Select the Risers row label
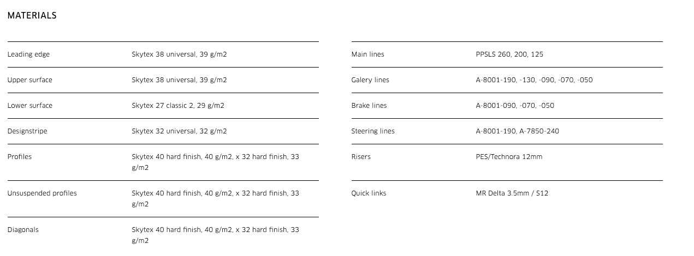The width and height of the screenshot is (694, 256). click(361, 157)
